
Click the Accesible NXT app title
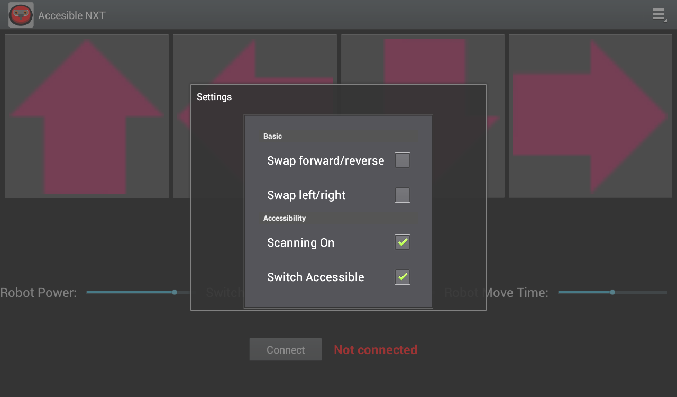(72, 15)
